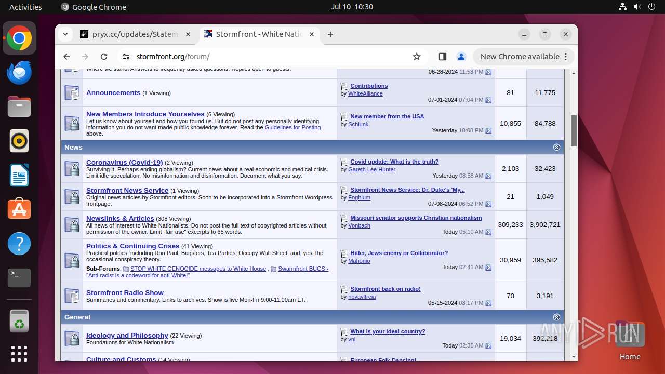The width and height of the screenshot is (665, 374).
Task: Open a new browser tab
Action: 330,34
